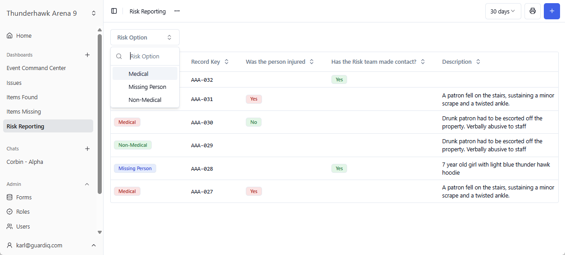Sort the Description column
The width and height of the screenshot is (565, 255).
(x=478, y=62)
